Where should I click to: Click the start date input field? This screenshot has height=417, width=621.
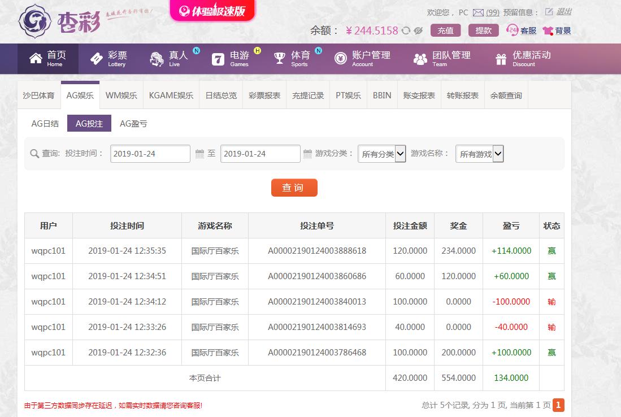150,154
